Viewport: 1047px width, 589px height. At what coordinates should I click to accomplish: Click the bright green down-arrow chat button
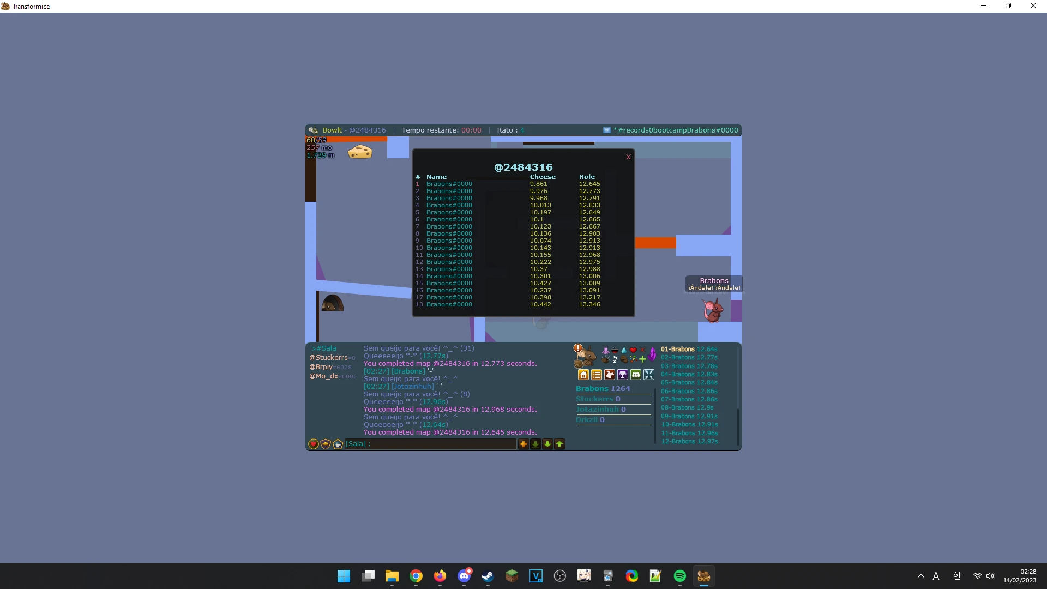[x=547, y=444]
